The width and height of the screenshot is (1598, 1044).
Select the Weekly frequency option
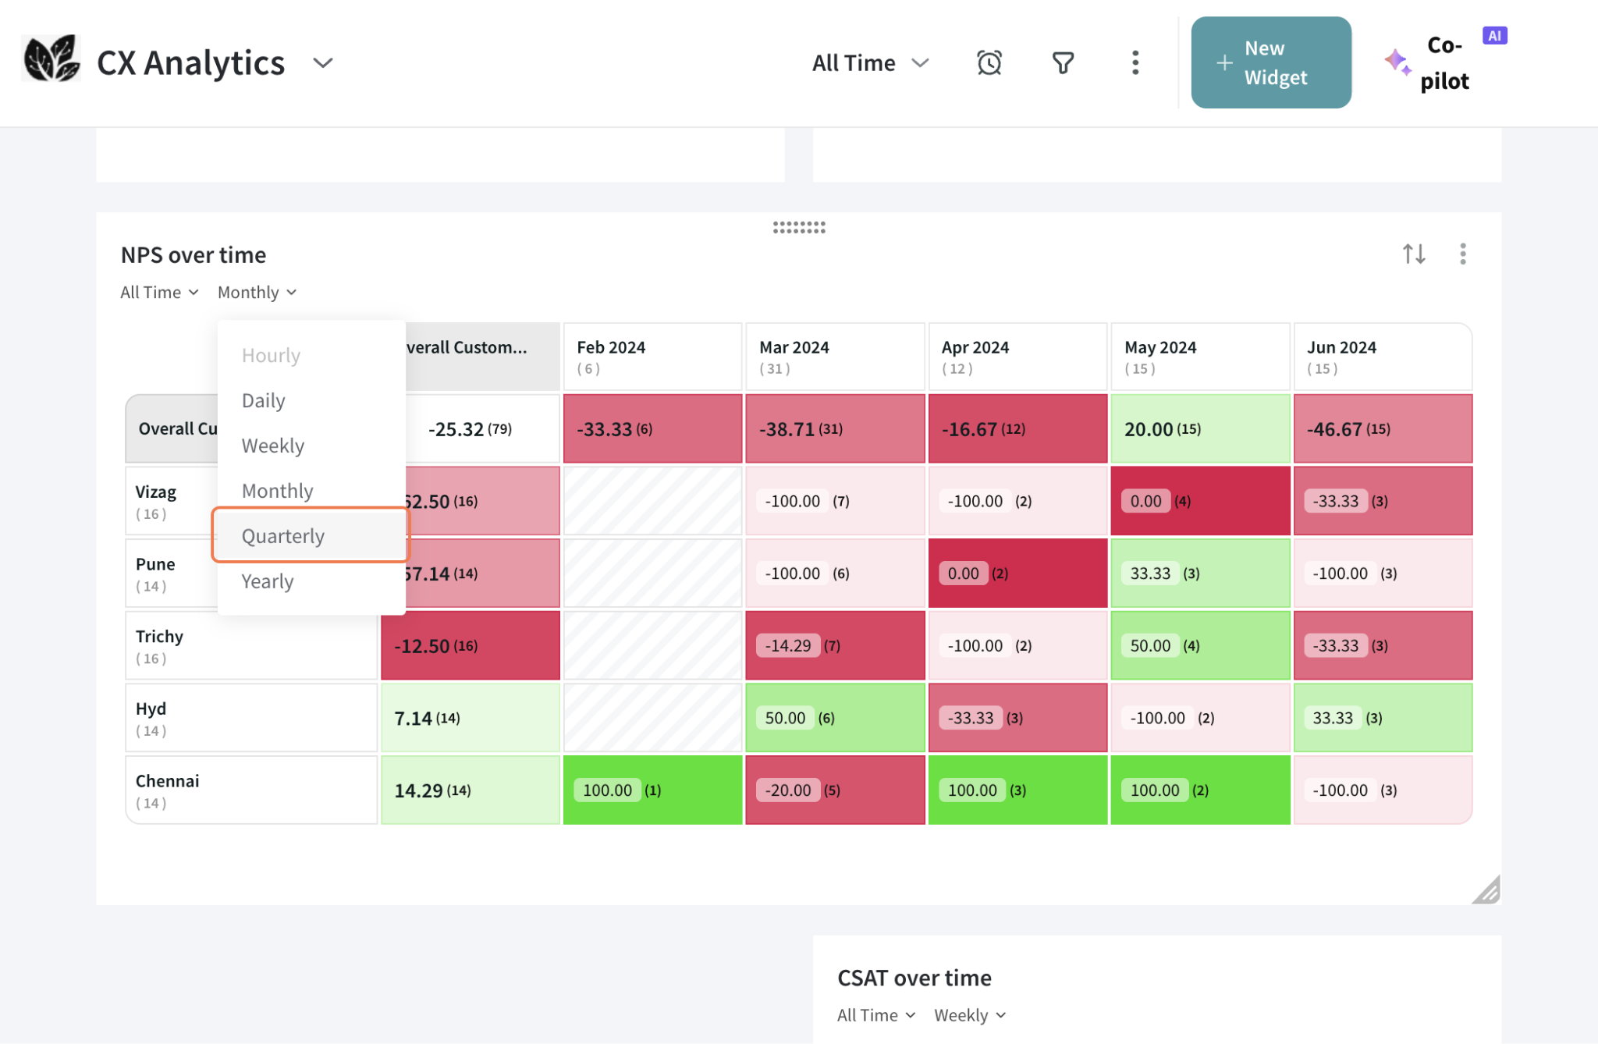(273, 445)
